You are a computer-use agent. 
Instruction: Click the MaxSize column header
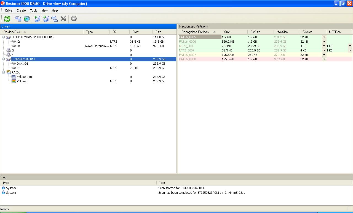tap(287, 32)
